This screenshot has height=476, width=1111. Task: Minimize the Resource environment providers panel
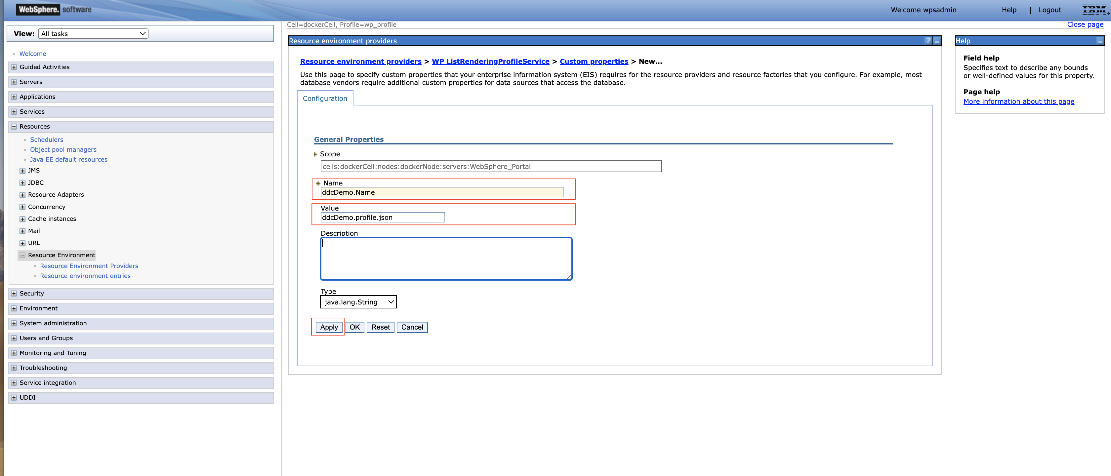pos(937,41)
